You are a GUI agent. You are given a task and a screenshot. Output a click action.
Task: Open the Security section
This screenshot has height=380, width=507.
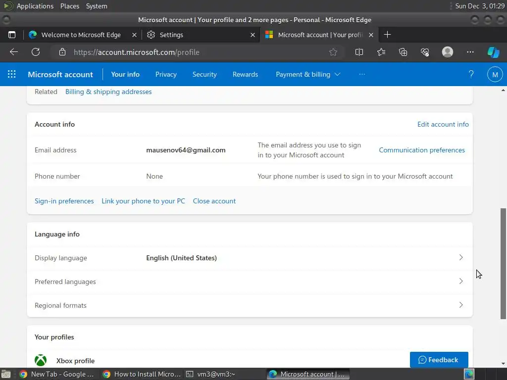(204, 74)
